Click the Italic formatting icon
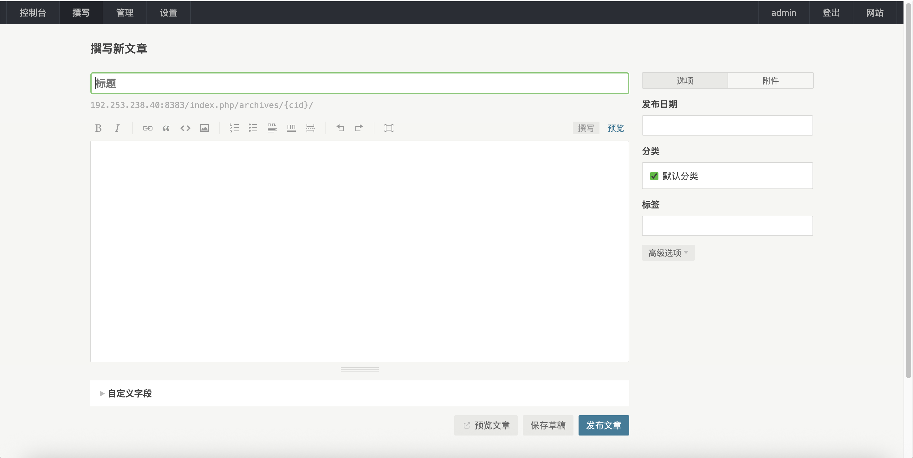913x458 pixels. (x=117, y=128)
